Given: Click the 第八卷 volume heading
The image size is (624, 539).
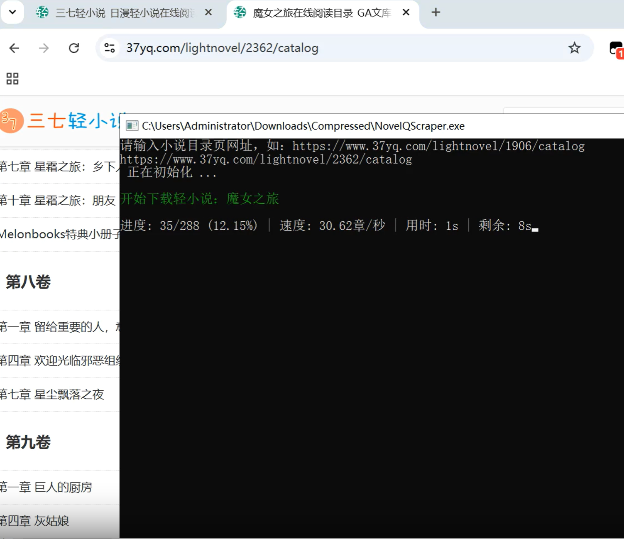Looking at the screenshot, I should pos(28,282).
